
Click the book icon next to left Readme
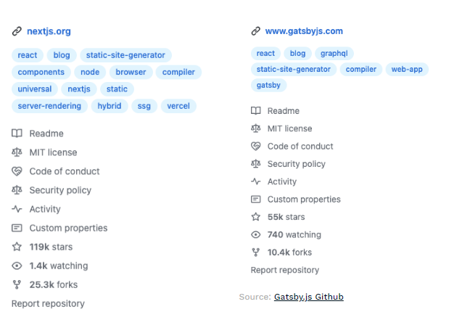[x=17, y=134]
